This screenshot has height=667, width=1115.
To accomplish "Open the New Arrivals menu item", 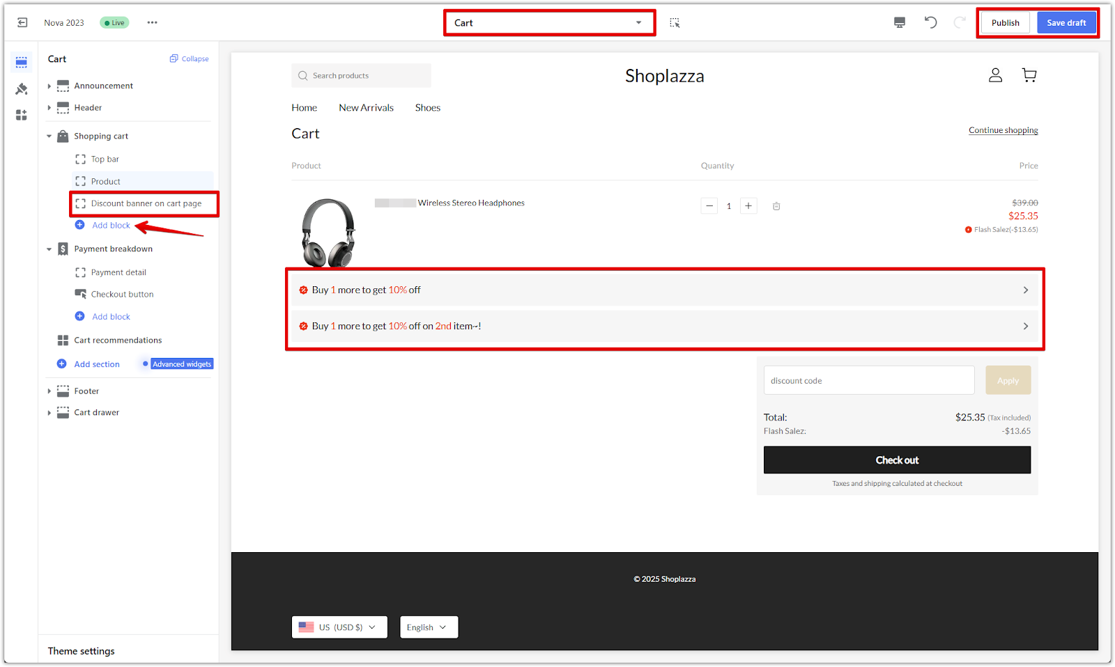I will [366, 108].
